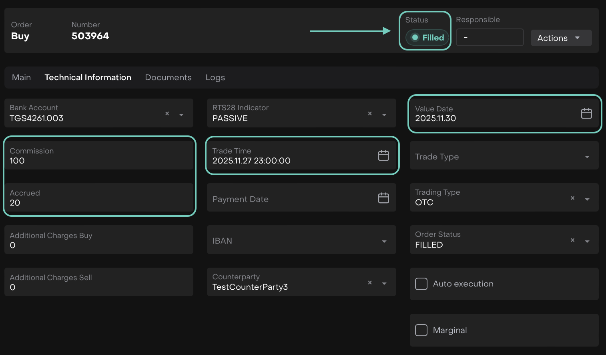The width and height of the screenshot is (606, 355).
Task: Open the Documents tab
Action: 168,77
